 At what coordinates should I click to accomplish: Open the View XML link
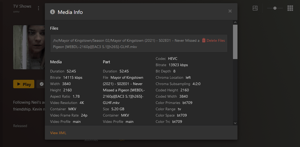point(58,133)
